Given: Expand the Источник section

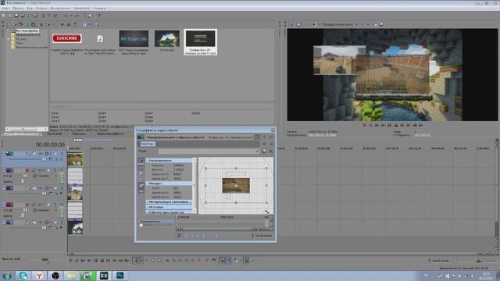Looking at the screenshot, I should click(169, 207).
